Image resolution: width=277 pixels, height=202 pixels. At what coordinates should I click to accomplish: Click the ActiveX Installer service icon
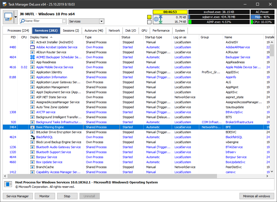[32, 42]
